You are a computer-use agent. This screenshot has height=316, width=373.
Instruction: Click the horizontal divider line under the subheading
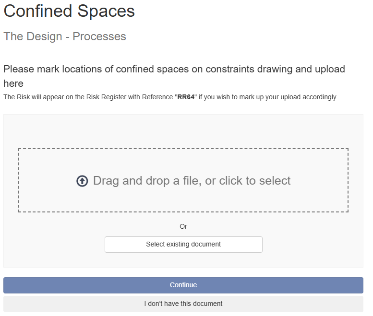188,52
